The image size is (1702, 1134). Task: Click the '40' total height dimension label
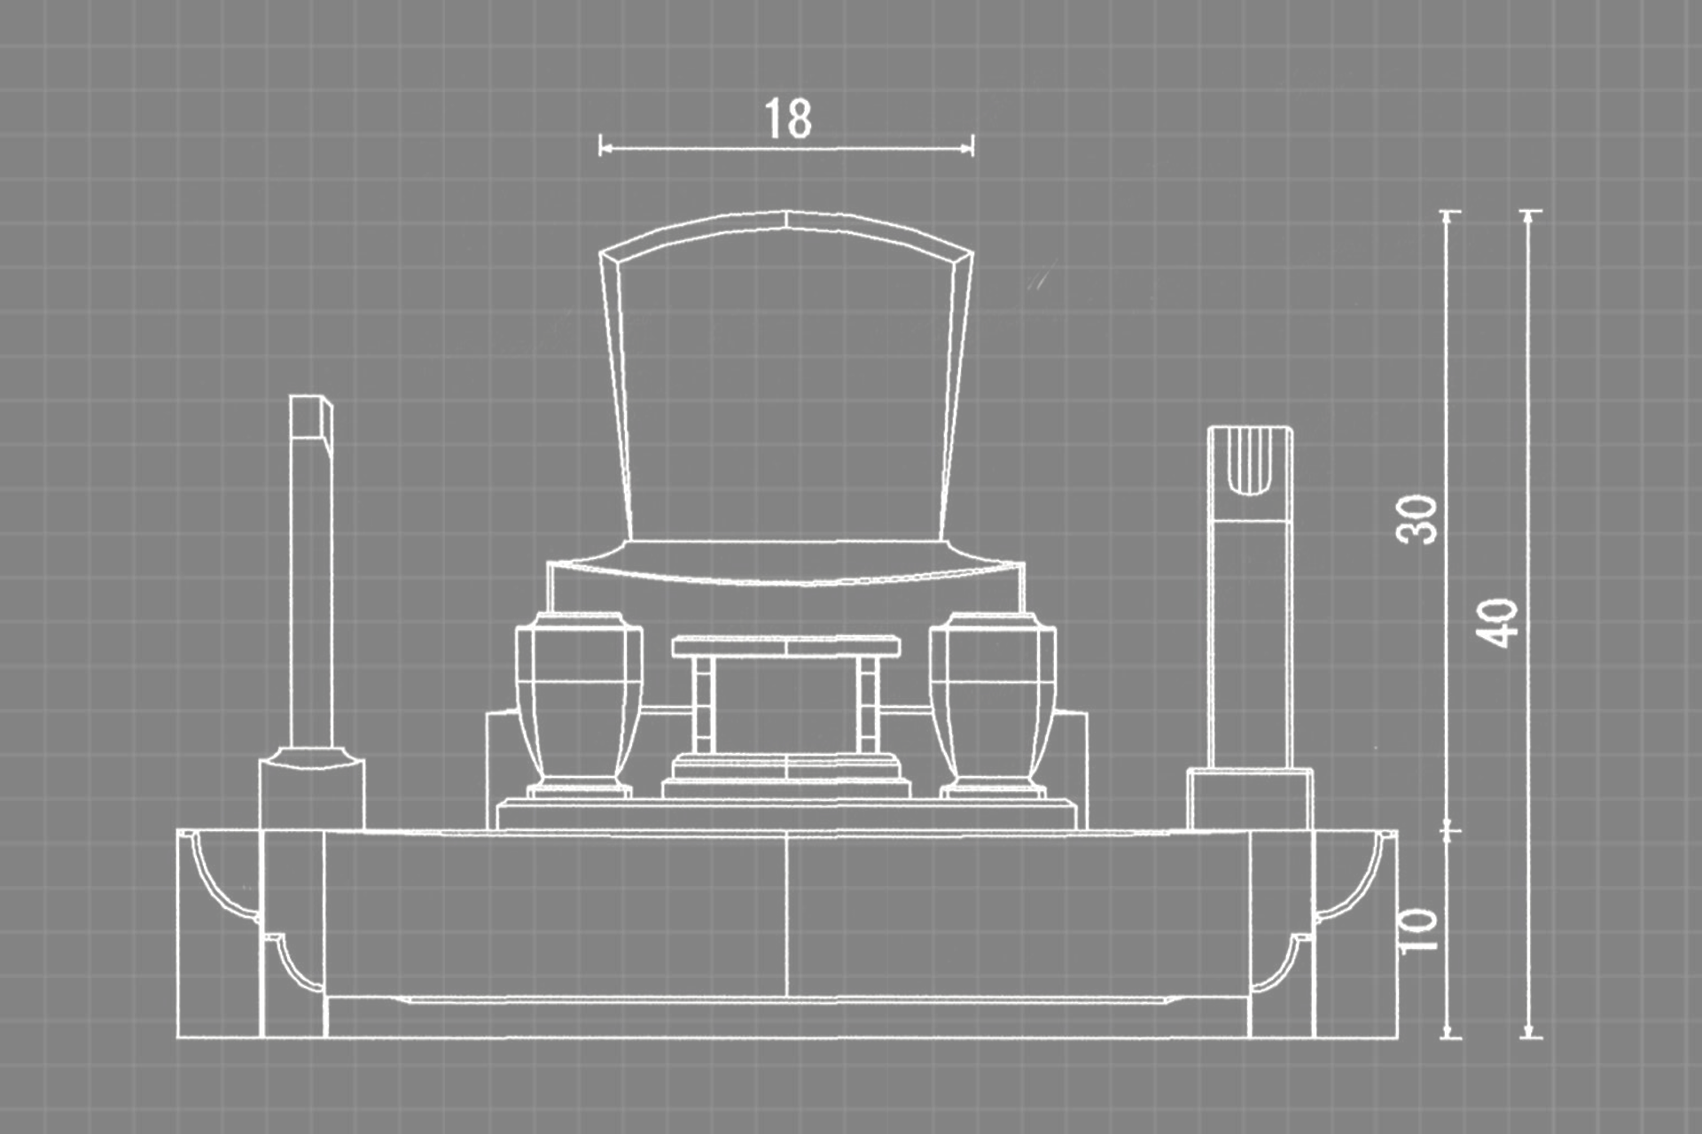(x=1497, y=623)
